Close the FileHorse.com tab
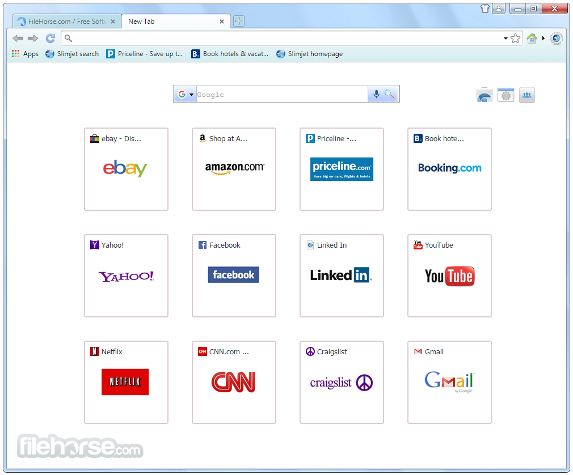 point(113,22)
